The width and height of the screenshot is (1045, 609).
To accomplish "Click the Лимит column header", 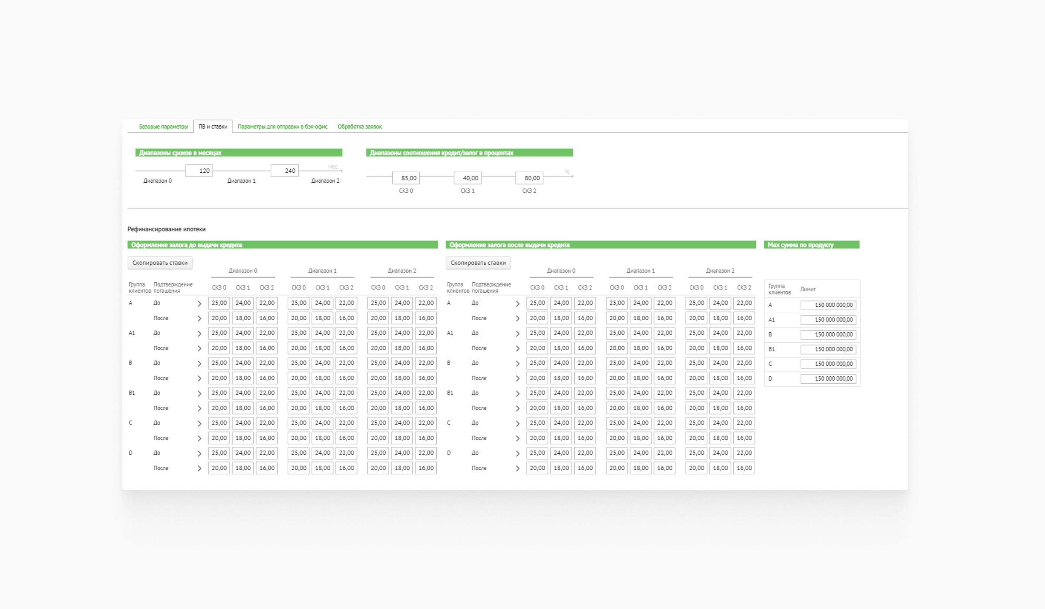I will tap(808, 289).
